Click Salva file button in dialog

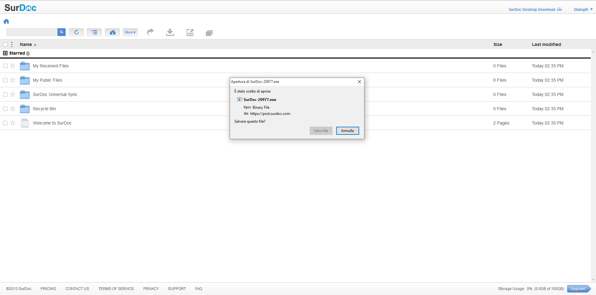(321, 131)
